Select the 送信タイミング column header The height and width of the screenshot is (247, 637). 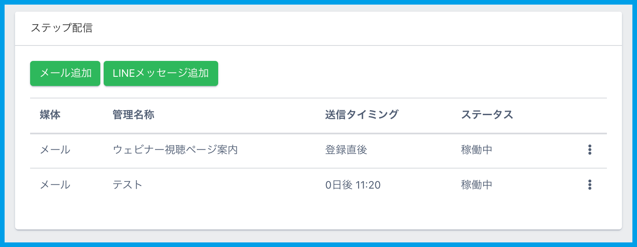362,115
